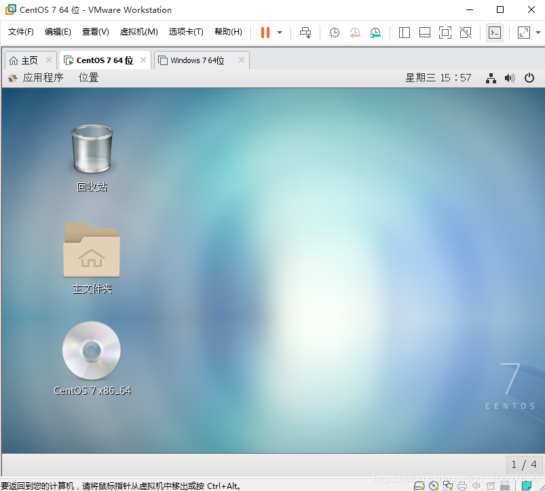Screen dimensions: 545x491
Task: Open the volume speaker icon in GNOME panel
Action: pos(510,78)
